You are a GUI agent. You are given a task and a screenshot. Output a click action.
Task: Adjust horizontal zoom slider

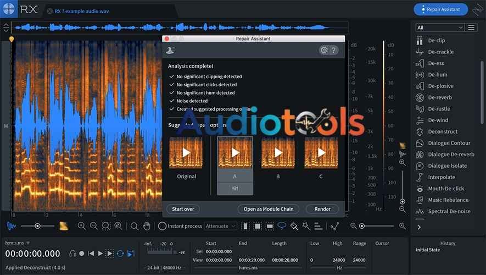point(362,226)
